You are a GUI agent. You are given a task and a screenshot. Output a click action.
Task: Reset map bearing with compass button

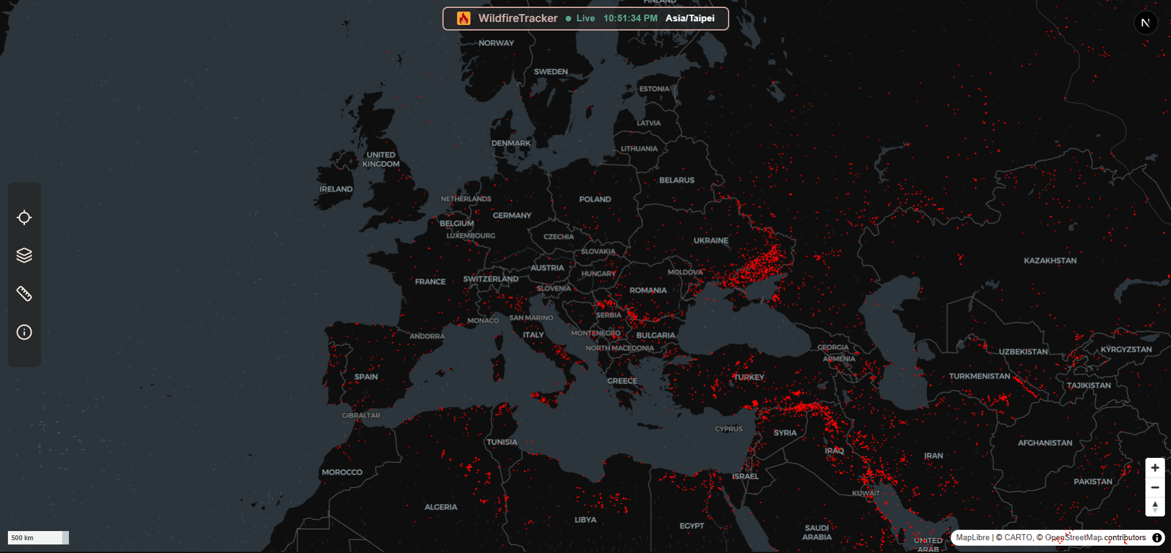(1155, 507)
